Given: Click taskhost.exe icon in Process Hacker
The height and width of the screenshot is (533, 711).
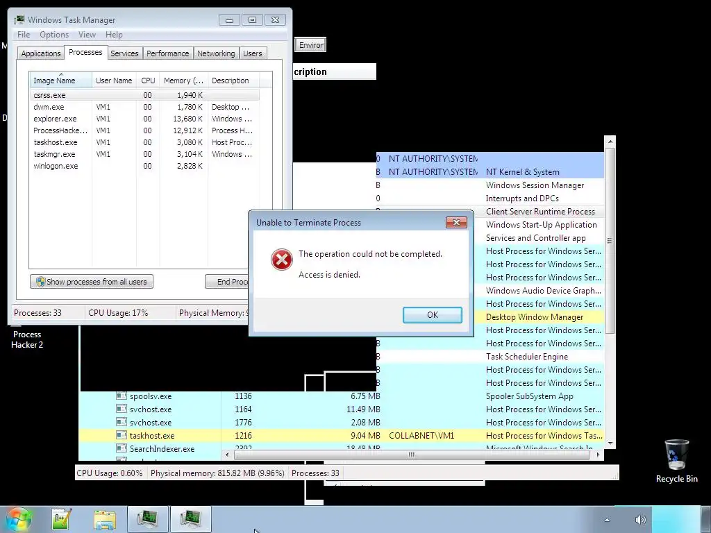Looking at the screenshot, I should pyautogui.click(x=121, y=435).
